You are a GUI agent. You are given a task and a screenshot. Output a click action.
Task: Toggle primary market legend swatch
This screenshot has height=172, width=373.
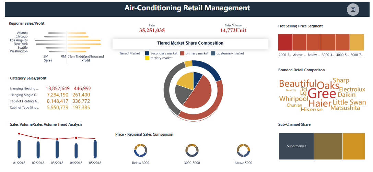[x=182, y=53]
